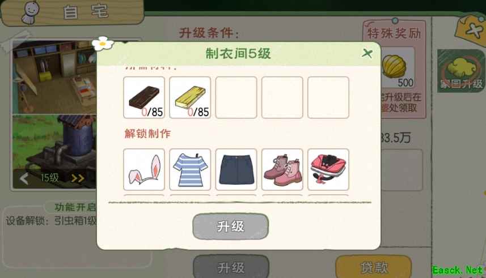Viewport: 486px width, 278px height.
Task: Click the background 升级 button at the bottom
Action: [231, 267]
